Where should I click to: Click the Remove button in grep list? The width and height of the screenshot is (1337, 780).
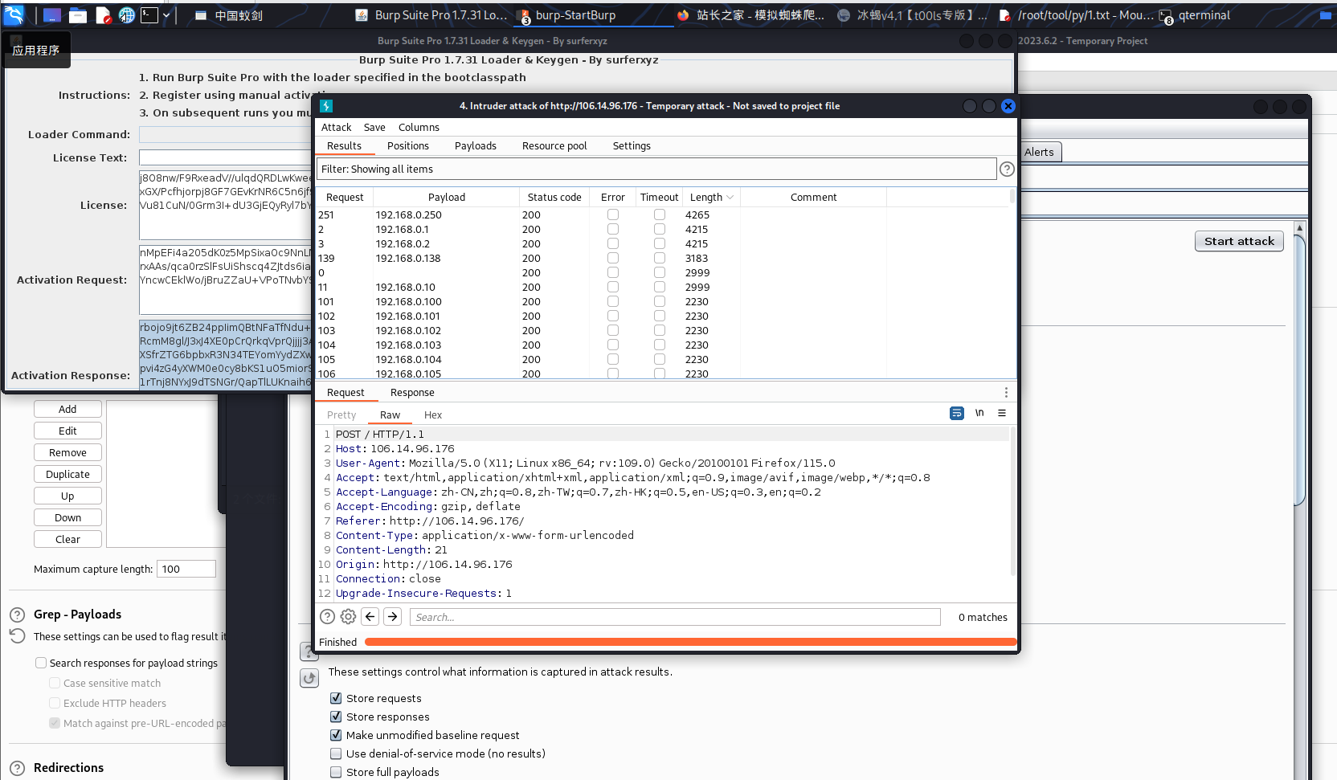pyautogui.click(x=67, y=452)
